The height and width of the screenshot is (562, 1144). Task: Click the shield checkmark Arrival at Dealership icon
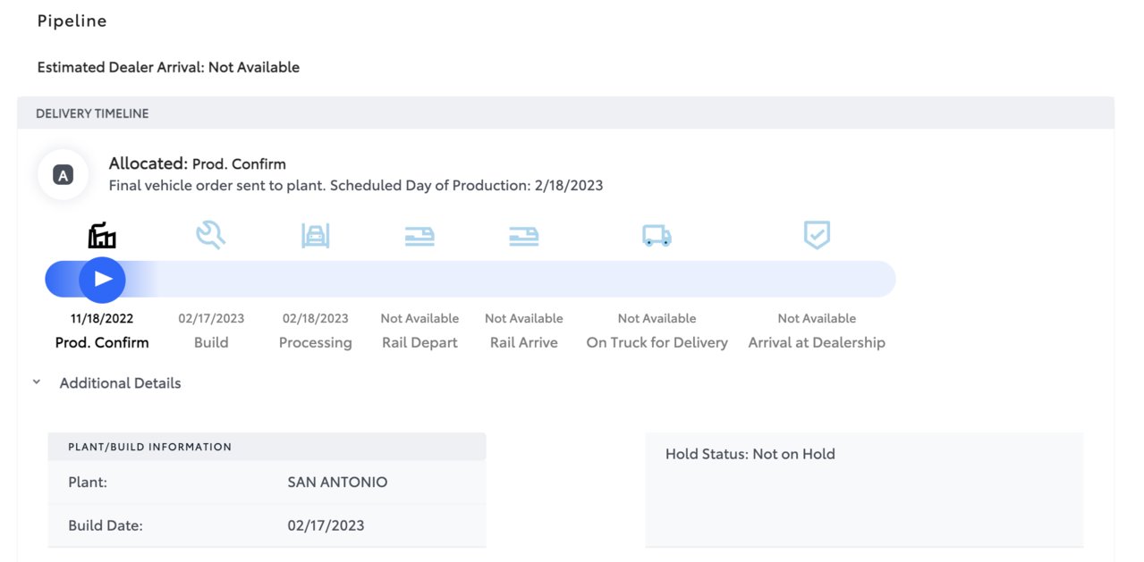817,236
